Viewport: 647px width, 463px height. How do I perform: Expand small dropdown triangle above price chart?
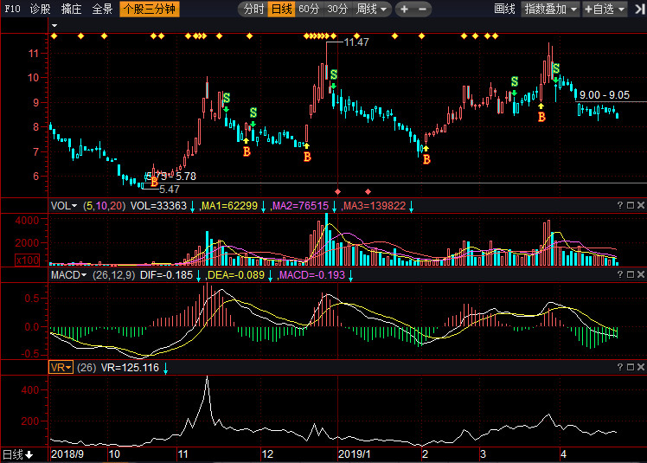tap(54, 26)
